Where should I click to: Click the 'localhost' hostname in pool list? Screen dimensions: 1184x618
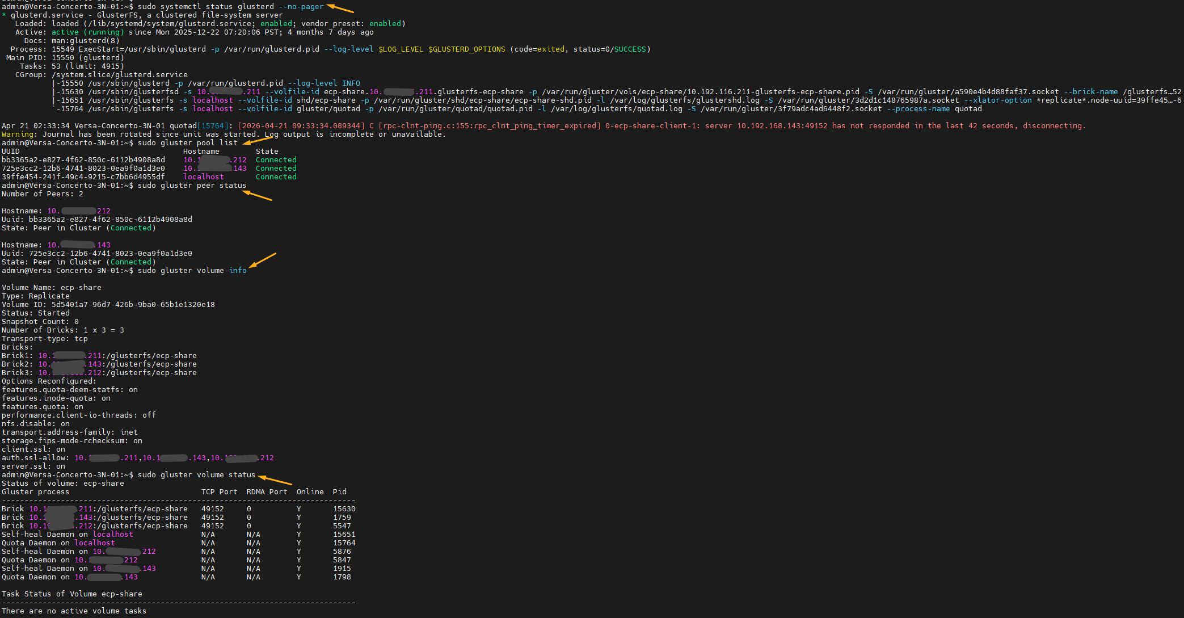coord(204,177)
